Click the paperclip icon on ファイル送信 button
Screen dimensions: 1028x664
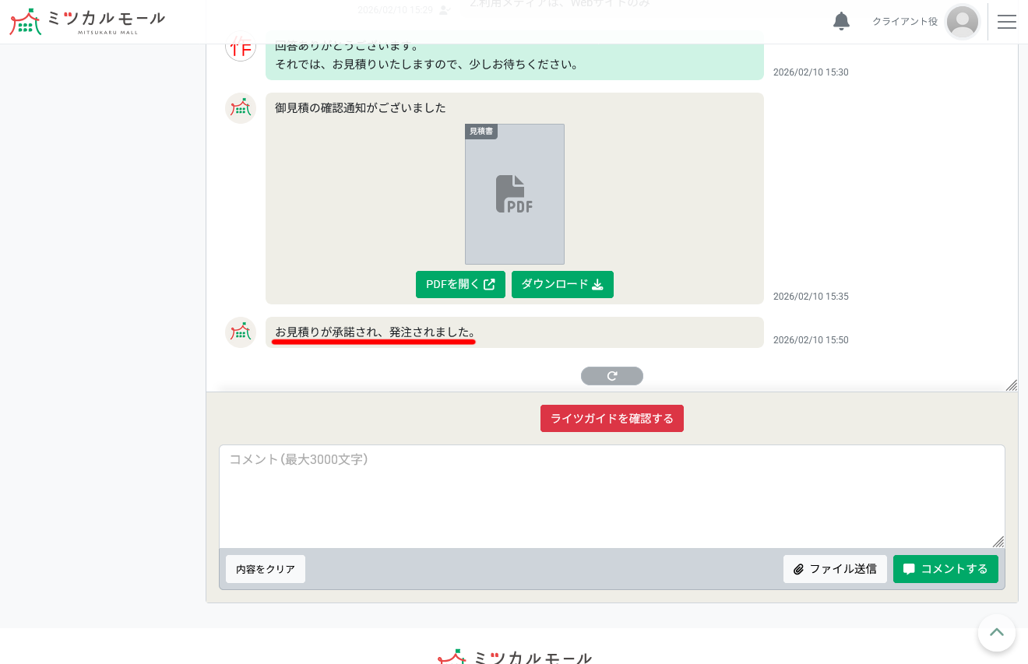pyautogui.click(x=799, y=569)
